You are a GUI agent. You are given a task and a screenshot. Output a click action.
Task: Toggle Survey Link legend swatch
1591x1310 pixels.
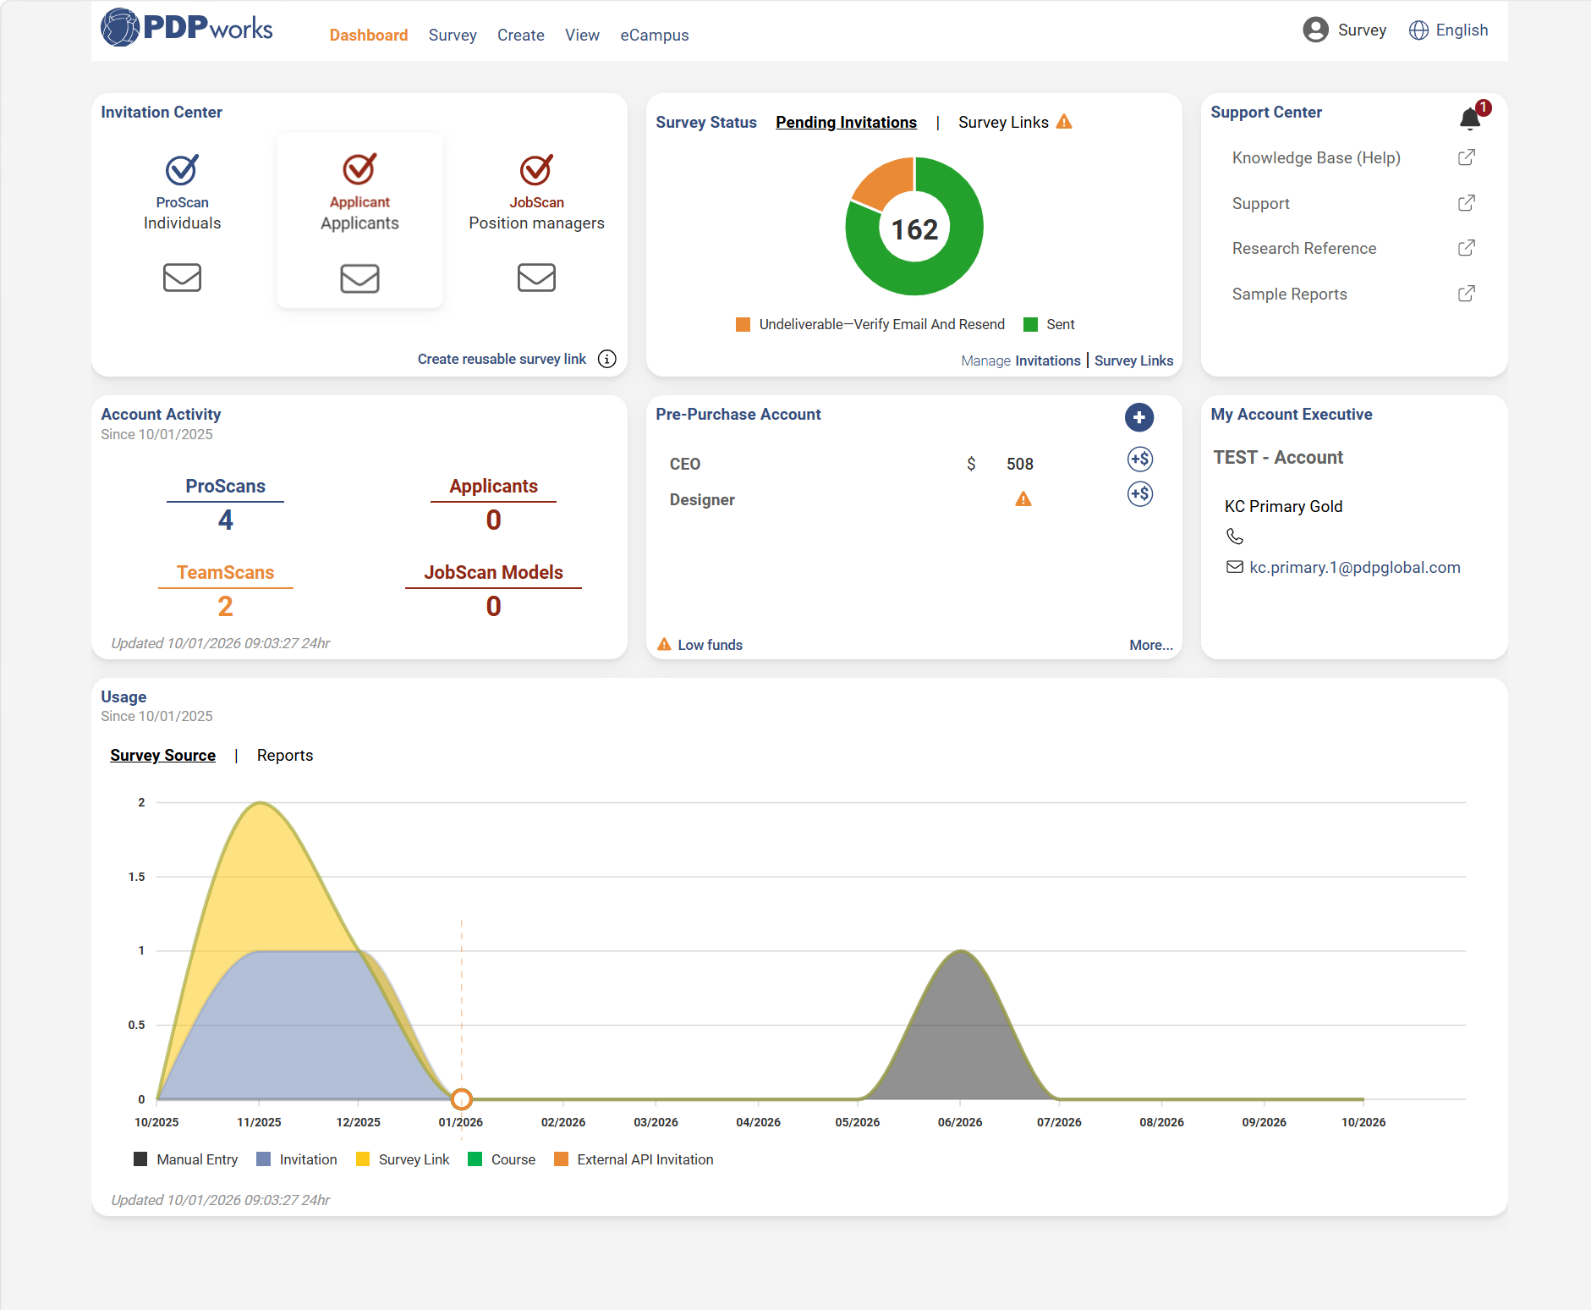point(363,1159)
